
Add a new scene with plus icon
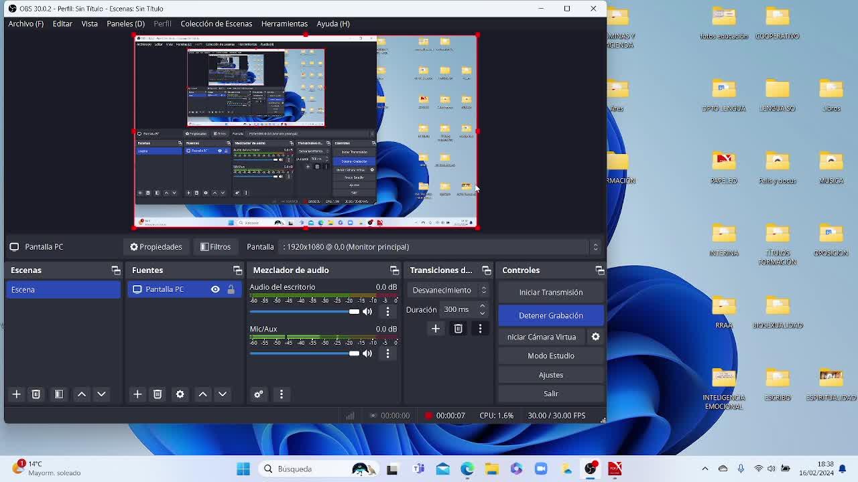17,394
